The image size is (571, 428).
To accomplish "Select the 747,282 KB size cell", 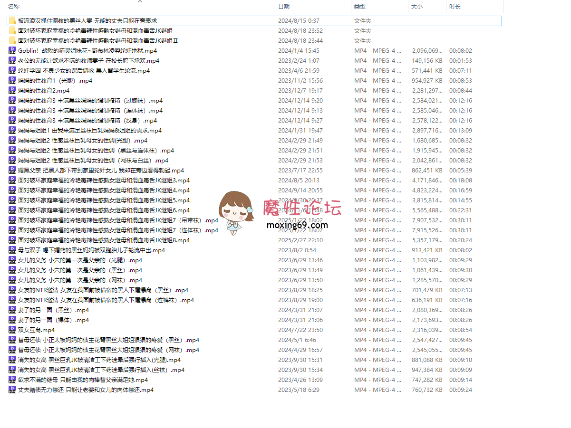I will tap(427, 380).
